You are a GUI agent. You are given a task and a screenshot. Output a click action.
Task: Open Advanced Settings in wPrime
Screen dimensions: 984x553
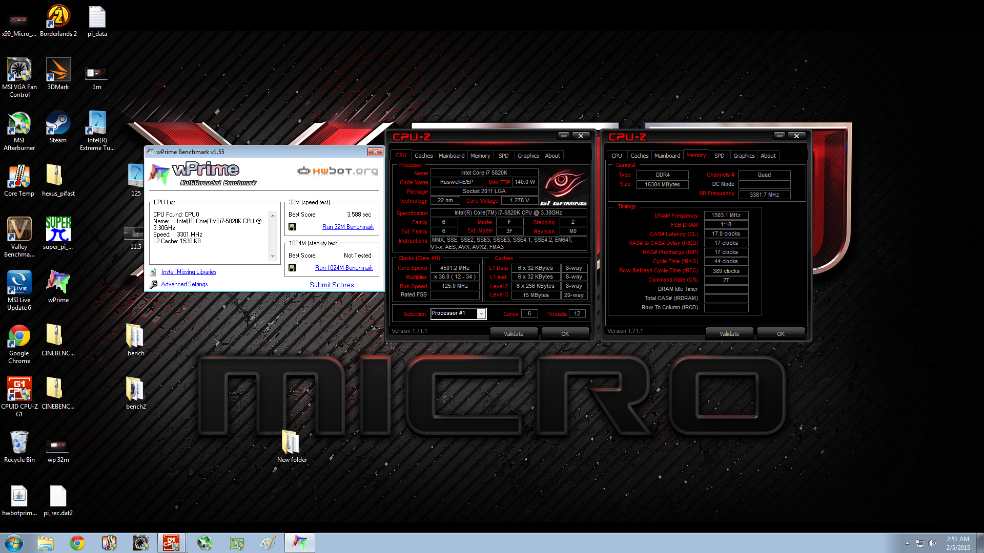pyautogui.click(x=184, y=284)
